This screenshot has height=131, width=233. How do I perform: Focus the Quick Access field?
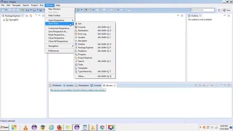coord(202,10)
